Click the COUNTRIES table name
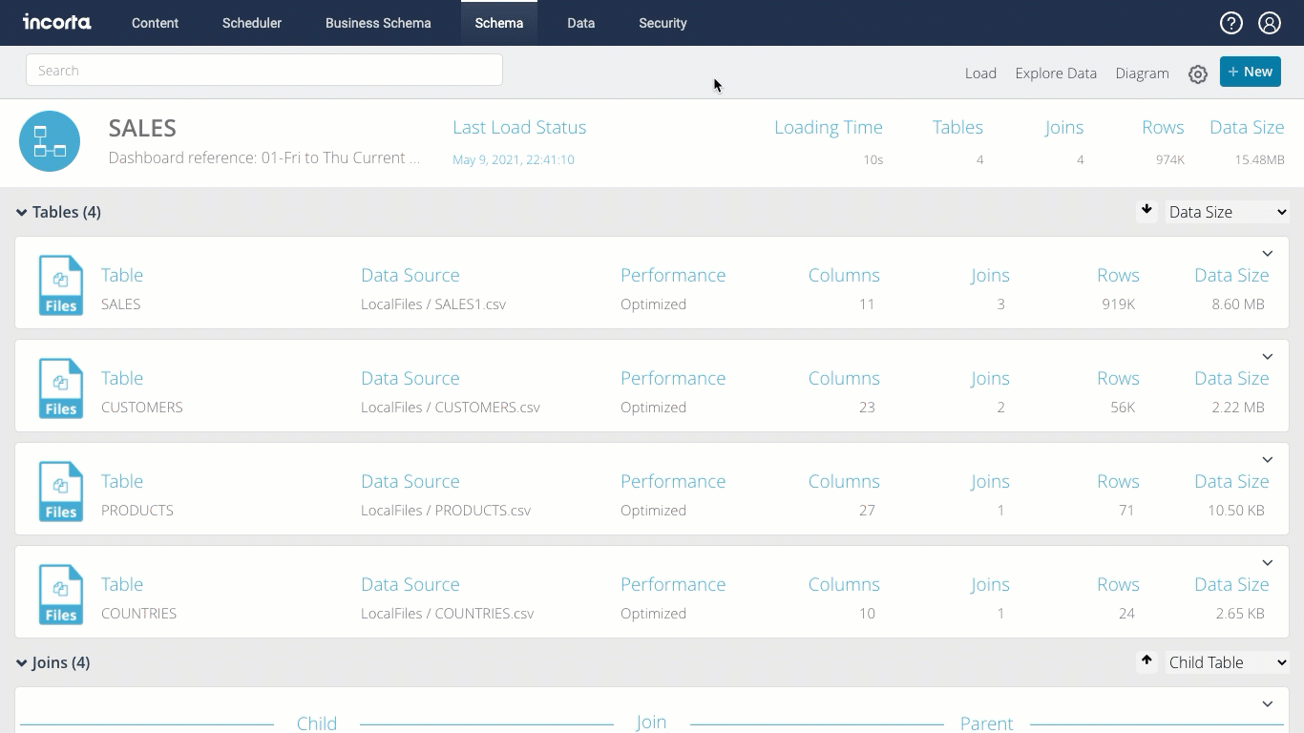 tap(139, 614)
